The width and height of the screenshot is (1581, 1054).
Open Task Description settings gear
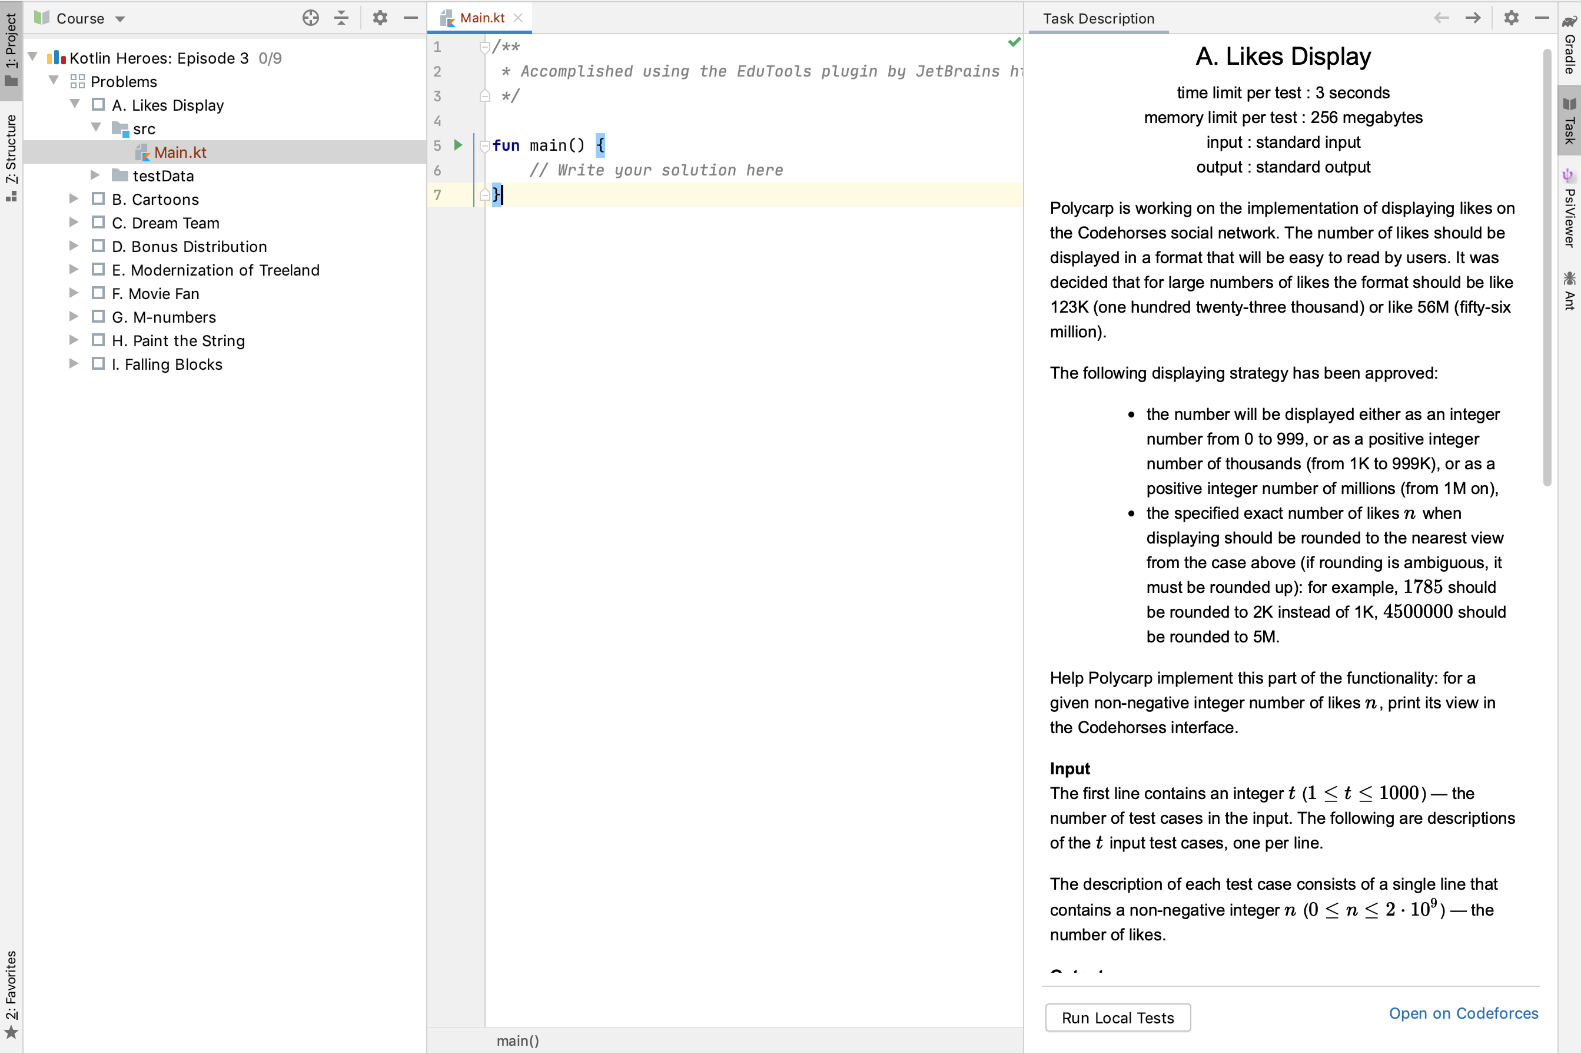pyautogui.click(x=1511, y=18)
